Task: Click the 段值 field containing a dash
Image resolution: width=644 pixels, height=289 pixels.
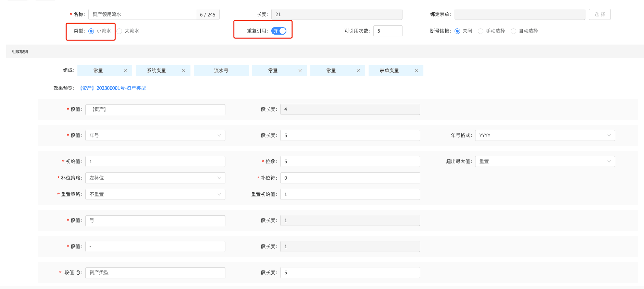Action: pyautogui.click(x=155, y=246)
